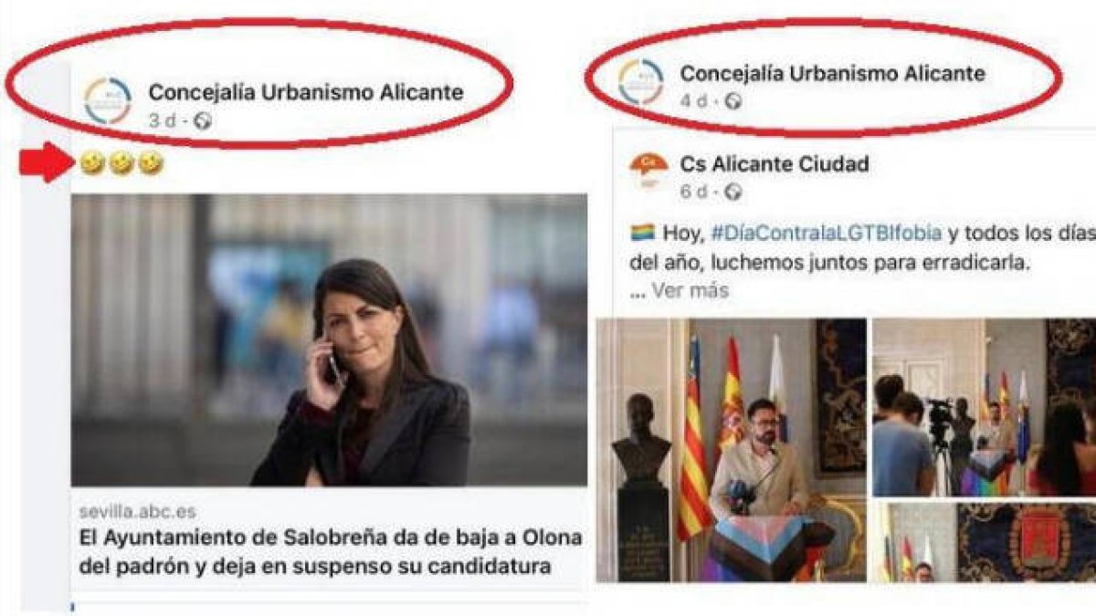Click the globe privacy icon next to 6 d
1096x616 pixels.
[x=732, y=193]
